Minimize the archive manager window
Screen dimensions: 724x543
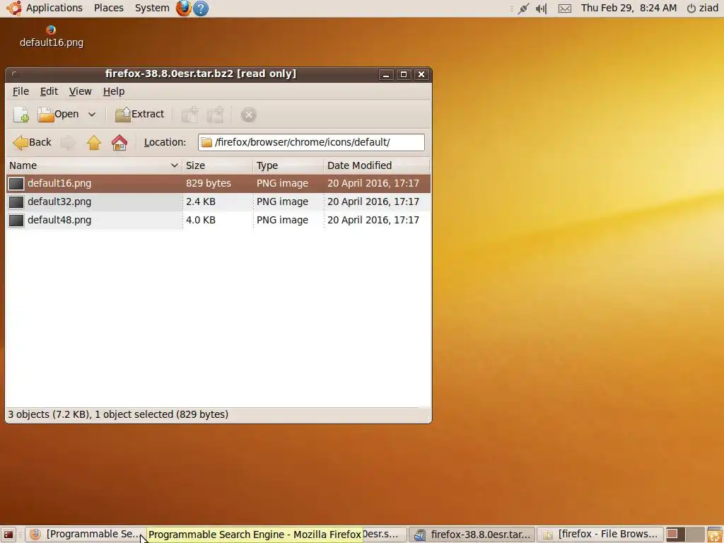[x=386, y=74]
